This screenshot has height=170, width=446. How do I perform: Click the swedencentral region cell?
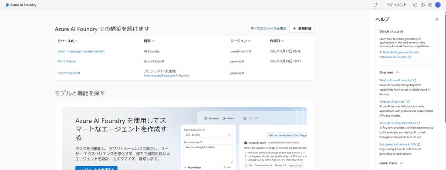click(240, 51)
